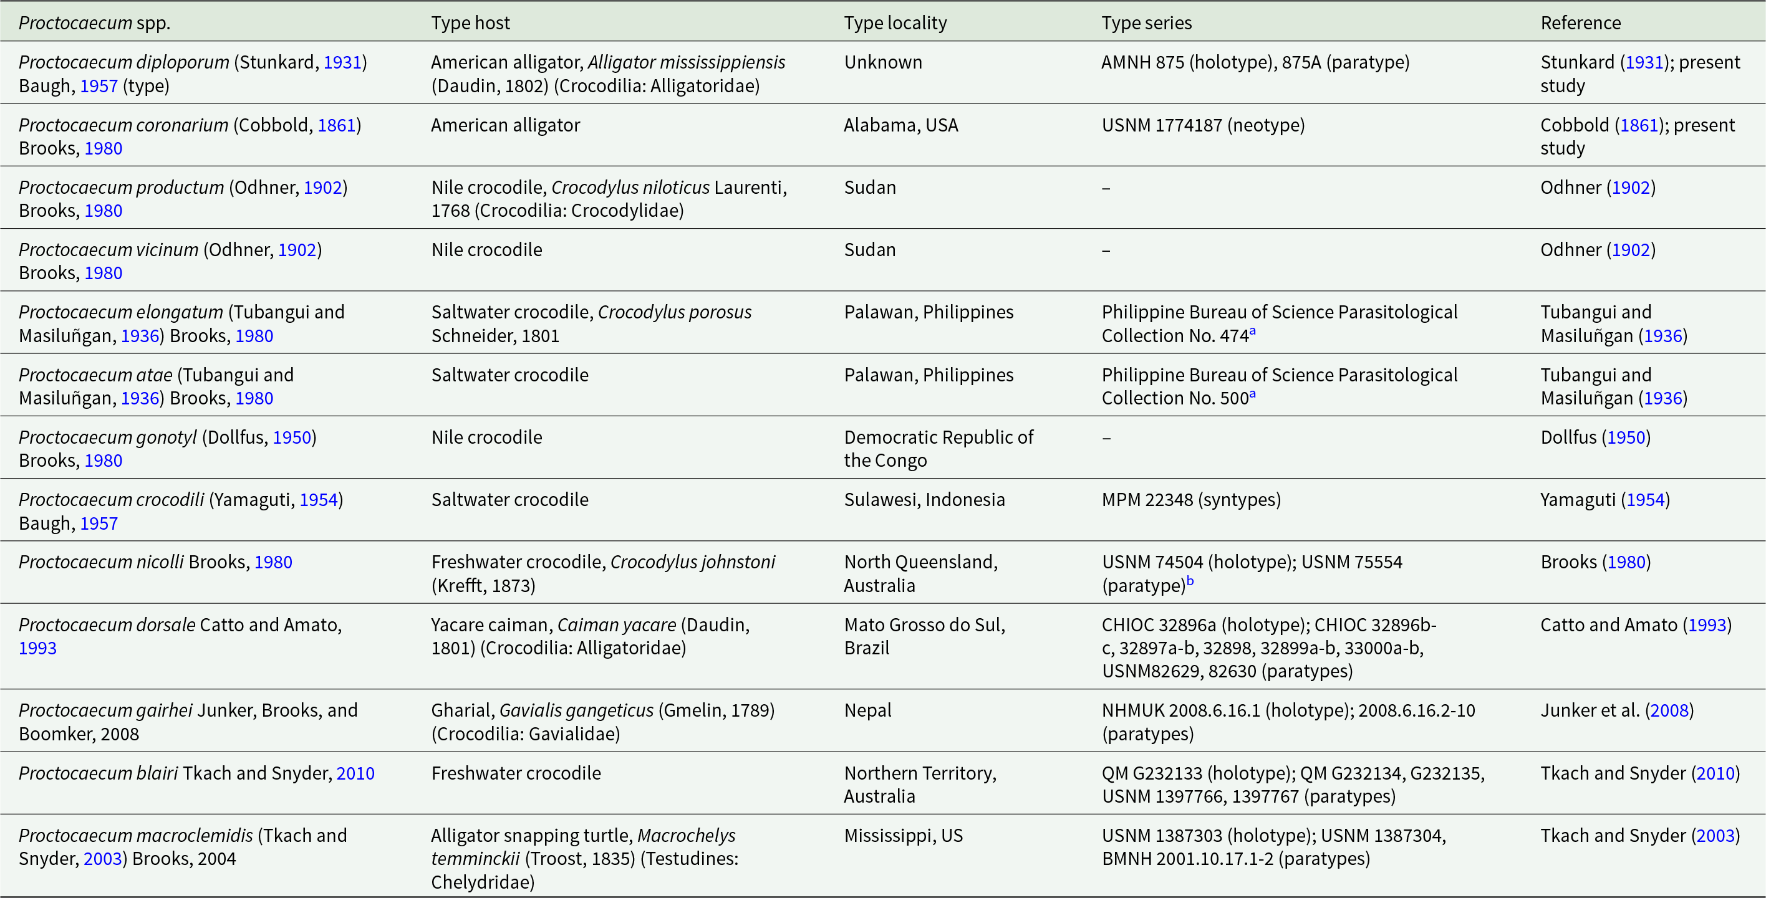1766x898 pixels.
Task: Open the 1980 Brooks link under Proctocaecum vicinum
Action: 104,274
